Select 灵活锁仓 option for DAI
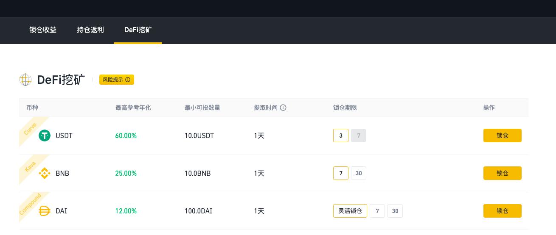The height and width of the screenshot is (235, 556). click(x=350, y=211)
